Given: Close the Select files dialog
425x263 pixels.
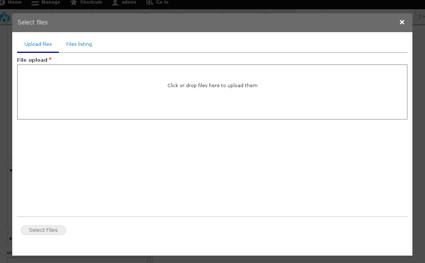Looking at the screenshot, I should point(402,23).
